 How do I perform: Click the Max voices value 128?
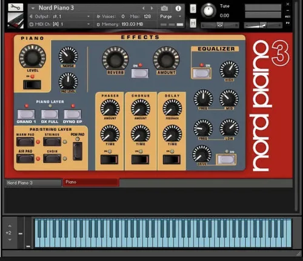[147, 16]
